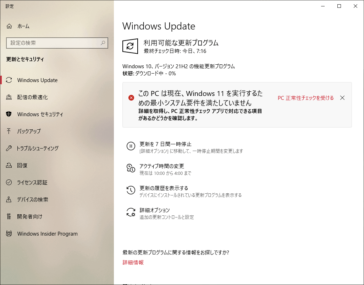Dismiss the Windows 11 requirements notice
The image size is (364, 285).
pos(342,98)
